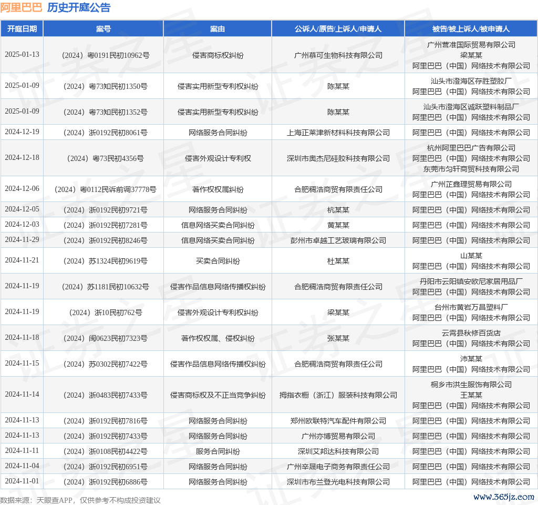538x505 pixels.
Task: Click defendant 杭州阿里巴巴广告有限公司
Action: [x=471, y=148]
